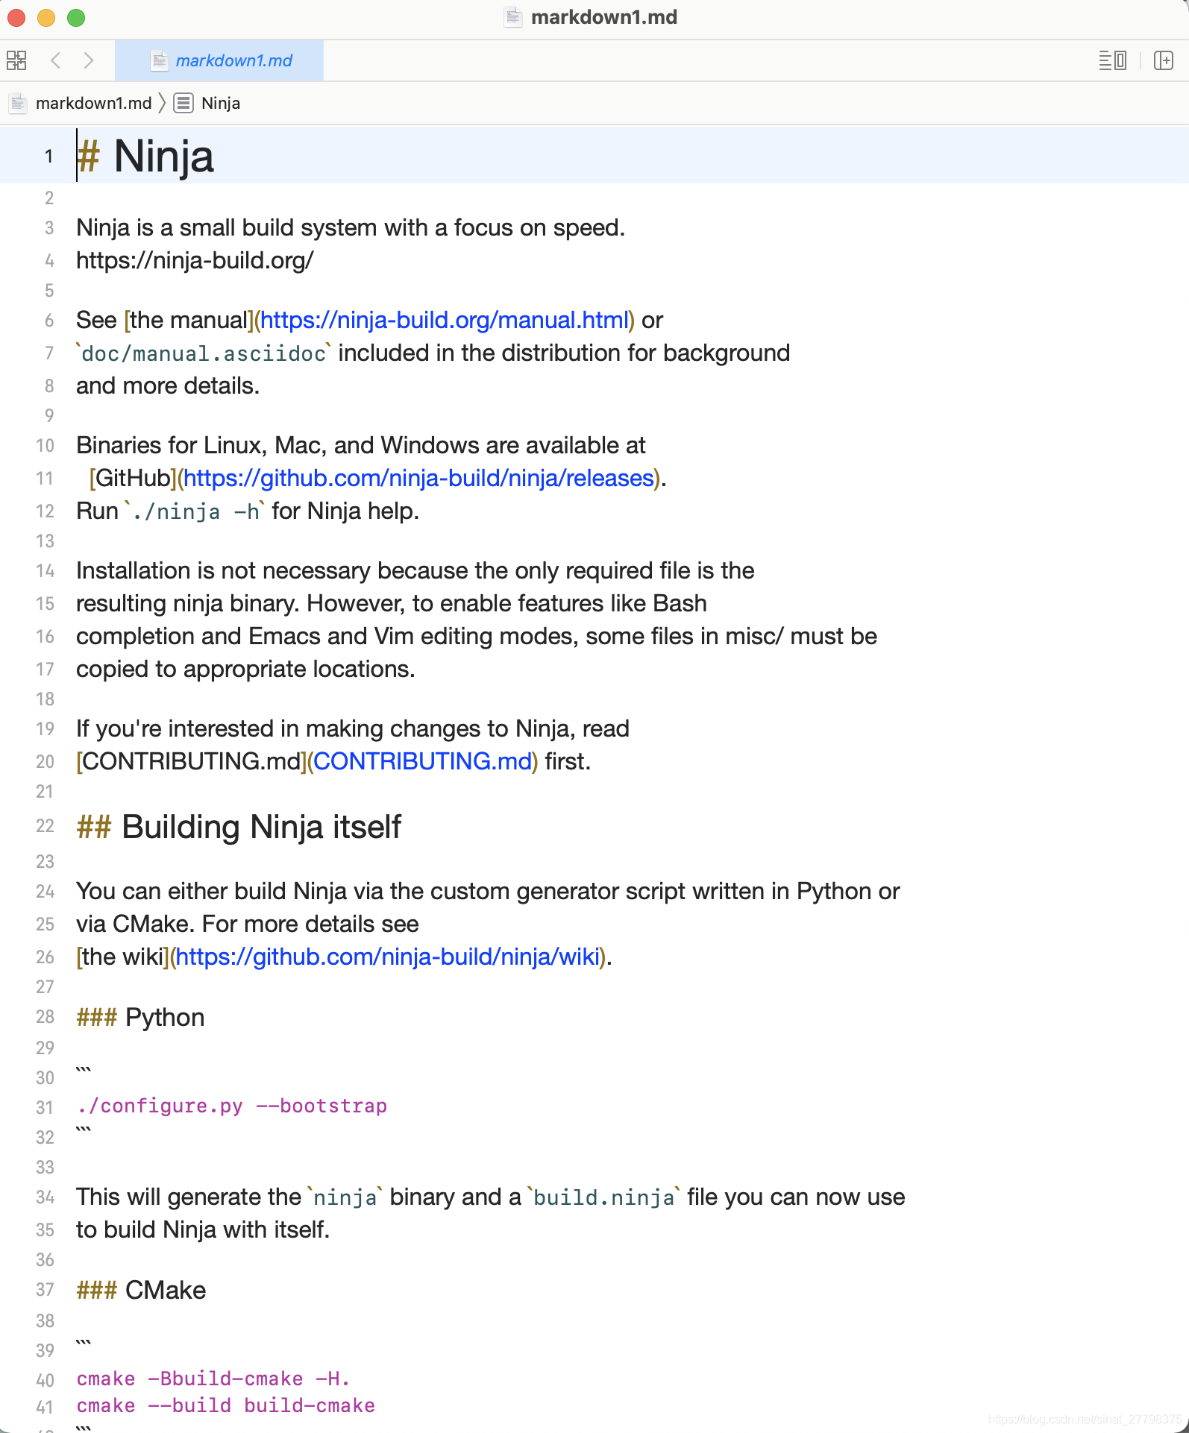Screen dimensions: 1189x1433
Task: Click the 'doc/manual.asciidoc' inline code
Action: click(204, 353)
